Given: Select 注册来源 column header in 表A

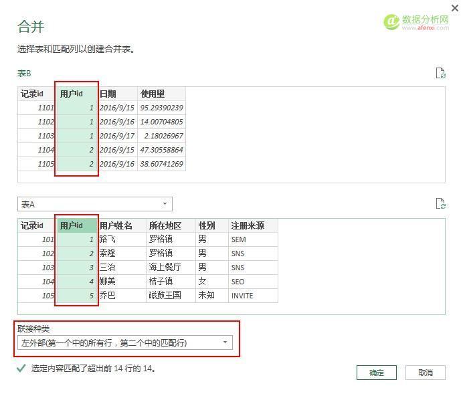Looking at the screenshot, I should pyautogui.click(x=253, y=226).
